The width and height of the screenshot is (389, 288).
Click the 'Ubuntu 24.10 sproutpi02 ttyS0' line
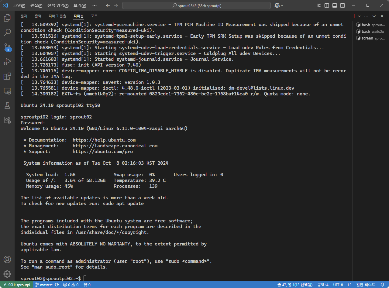pyautogui.click(x=60, y=105)
